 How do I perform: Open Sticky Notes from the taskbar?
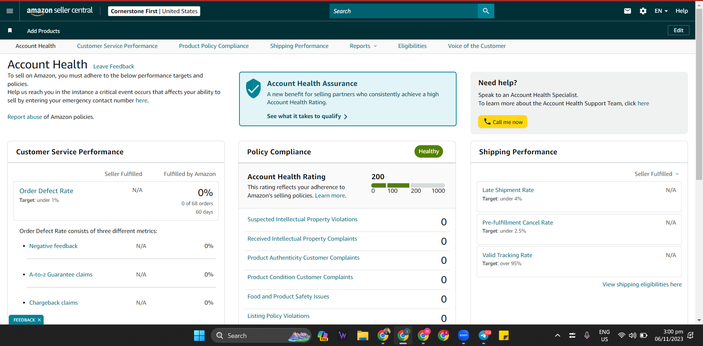(x=504, y=335)
